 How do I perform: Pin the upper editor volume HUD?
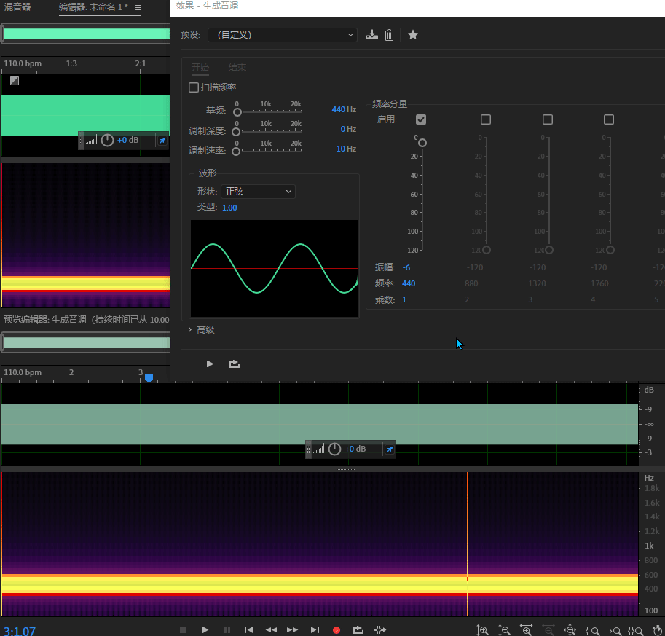pos(162,141)
